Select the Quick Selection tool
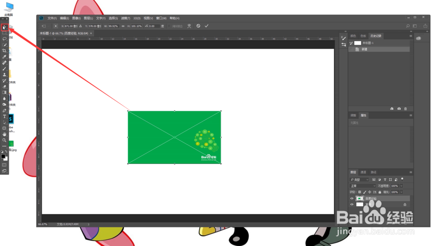Image resolution: width=438 pixels, height=246 pixels. point(4,45)
